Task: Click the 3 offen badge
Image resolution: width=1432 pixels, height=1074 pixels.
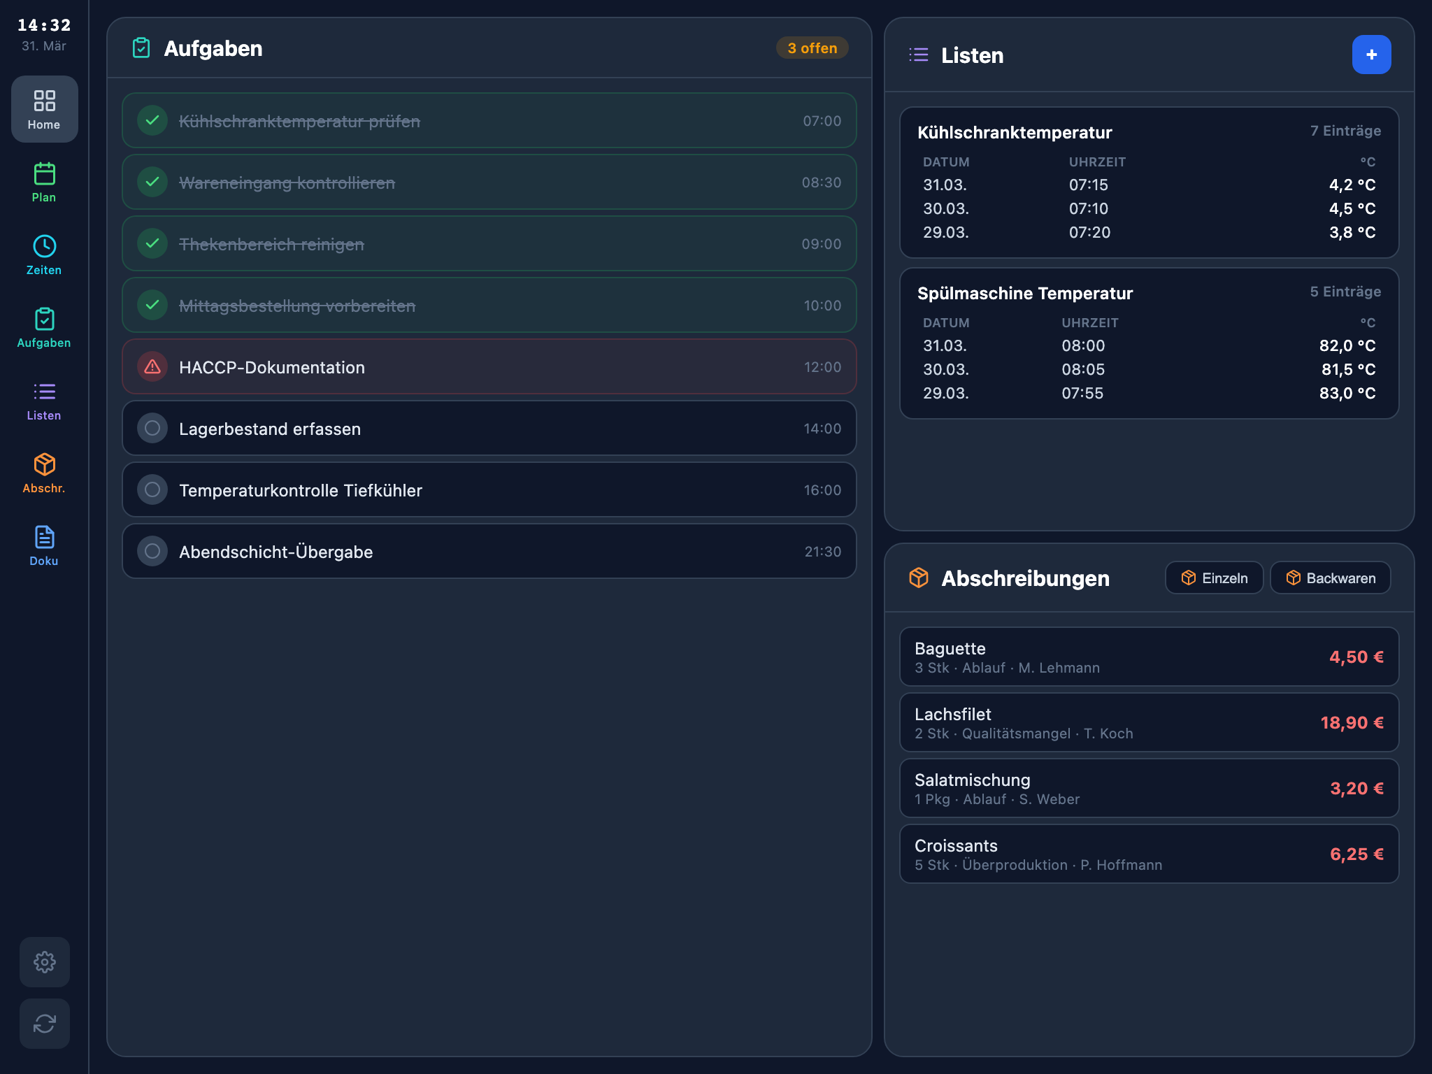Action: (x=811, y=48)
